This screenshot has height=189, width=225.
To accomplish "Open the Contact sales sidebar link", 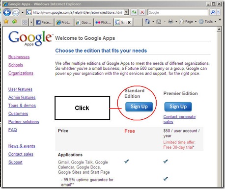I will [x=21, y=154].
